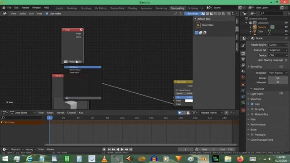290x163 pixels.
Task: Click the Select Box active tool icon
Action: tap(198, 25)
